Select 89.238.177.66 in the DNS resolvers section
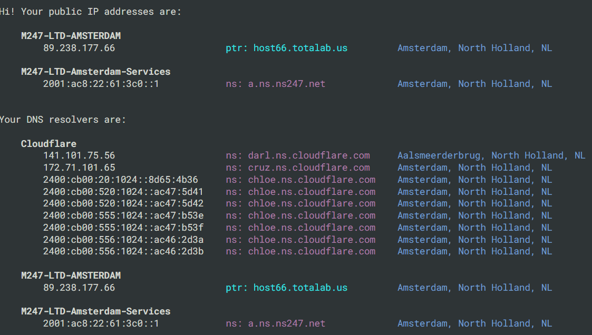Viewport: 592px width, 335px height. tap(79, 288)
